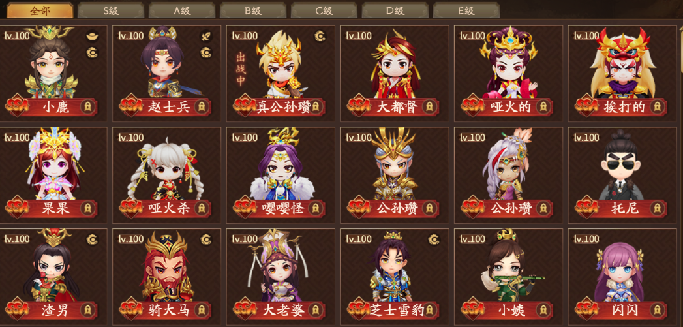The image size is (683, 327).
Task: Click the scrollbar at the right edge
Action: click(680, 48)
